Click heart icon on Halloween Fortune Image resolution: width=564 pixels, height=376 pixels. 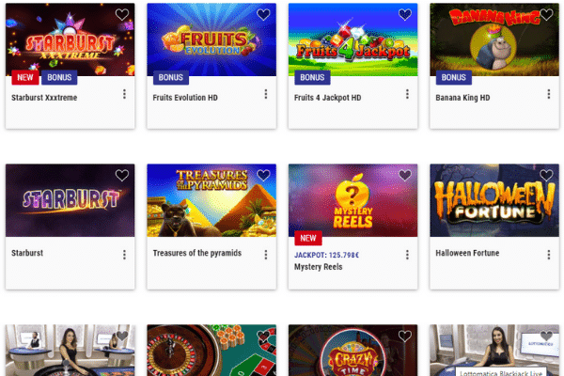pyautogui.click(x=546, y=175)
